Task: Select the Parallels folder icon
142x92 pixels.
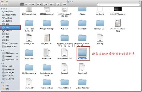Action: (x=82, y=52)
